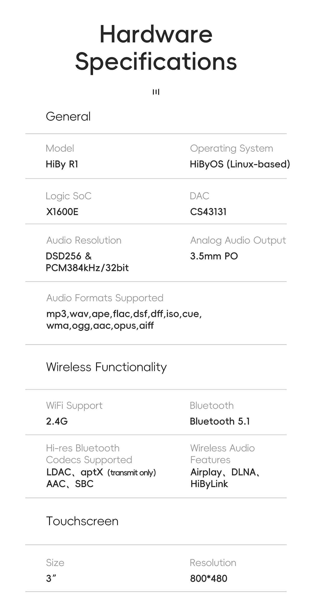Click the three-bar divider icon under title
This screenshot has width=312, height=597.
(156, 92)
